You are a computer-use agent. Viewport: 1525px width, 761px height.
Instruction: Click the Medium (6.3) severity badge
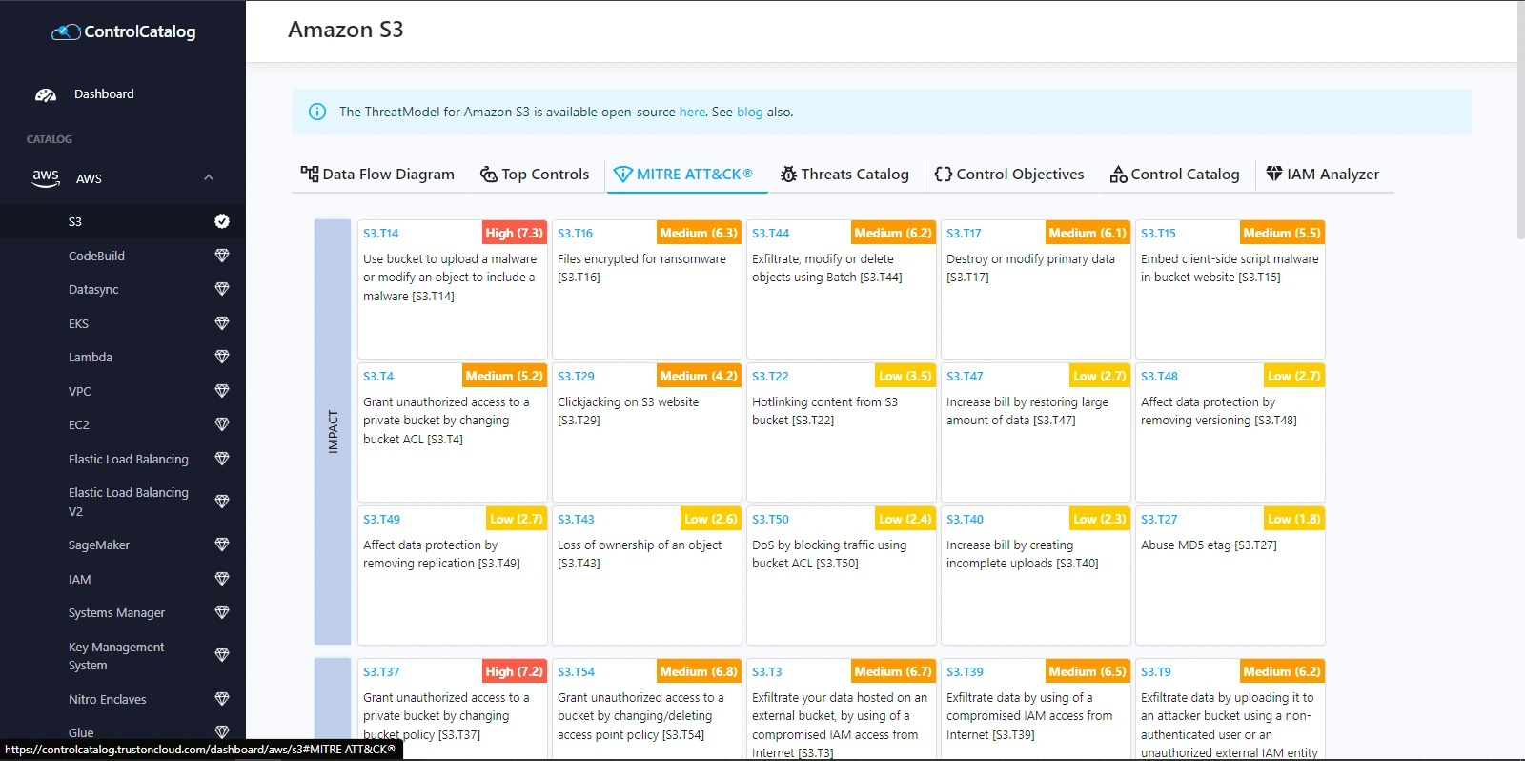tap(699, 233)
